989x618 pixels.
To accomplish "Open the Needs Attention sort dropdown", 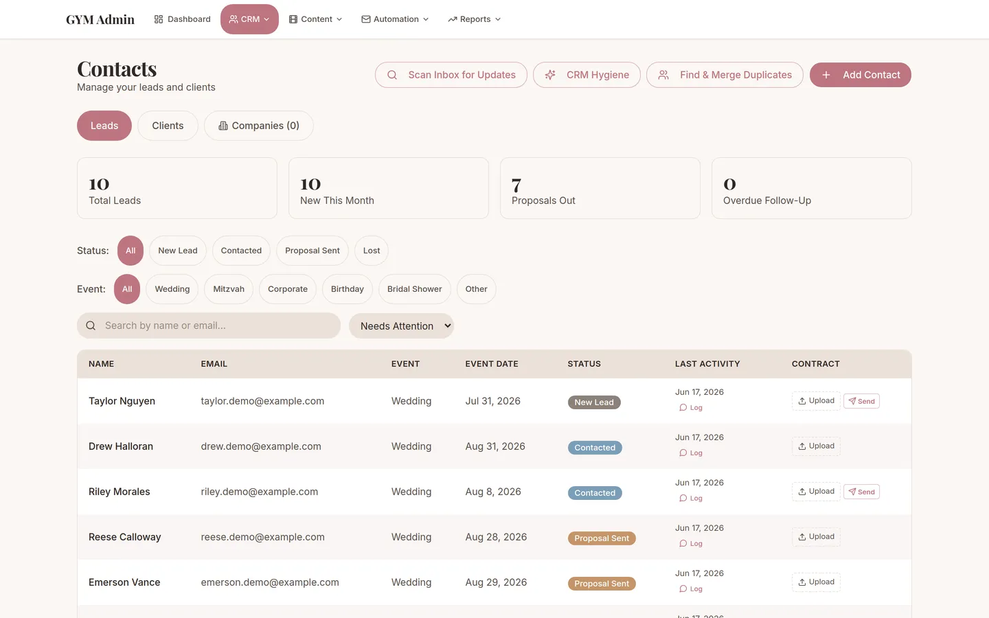I will click(x=401, y=326).
